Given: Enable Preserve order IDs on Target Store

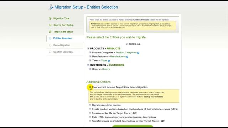Looking at the screenshot, I should pos(90,113).
